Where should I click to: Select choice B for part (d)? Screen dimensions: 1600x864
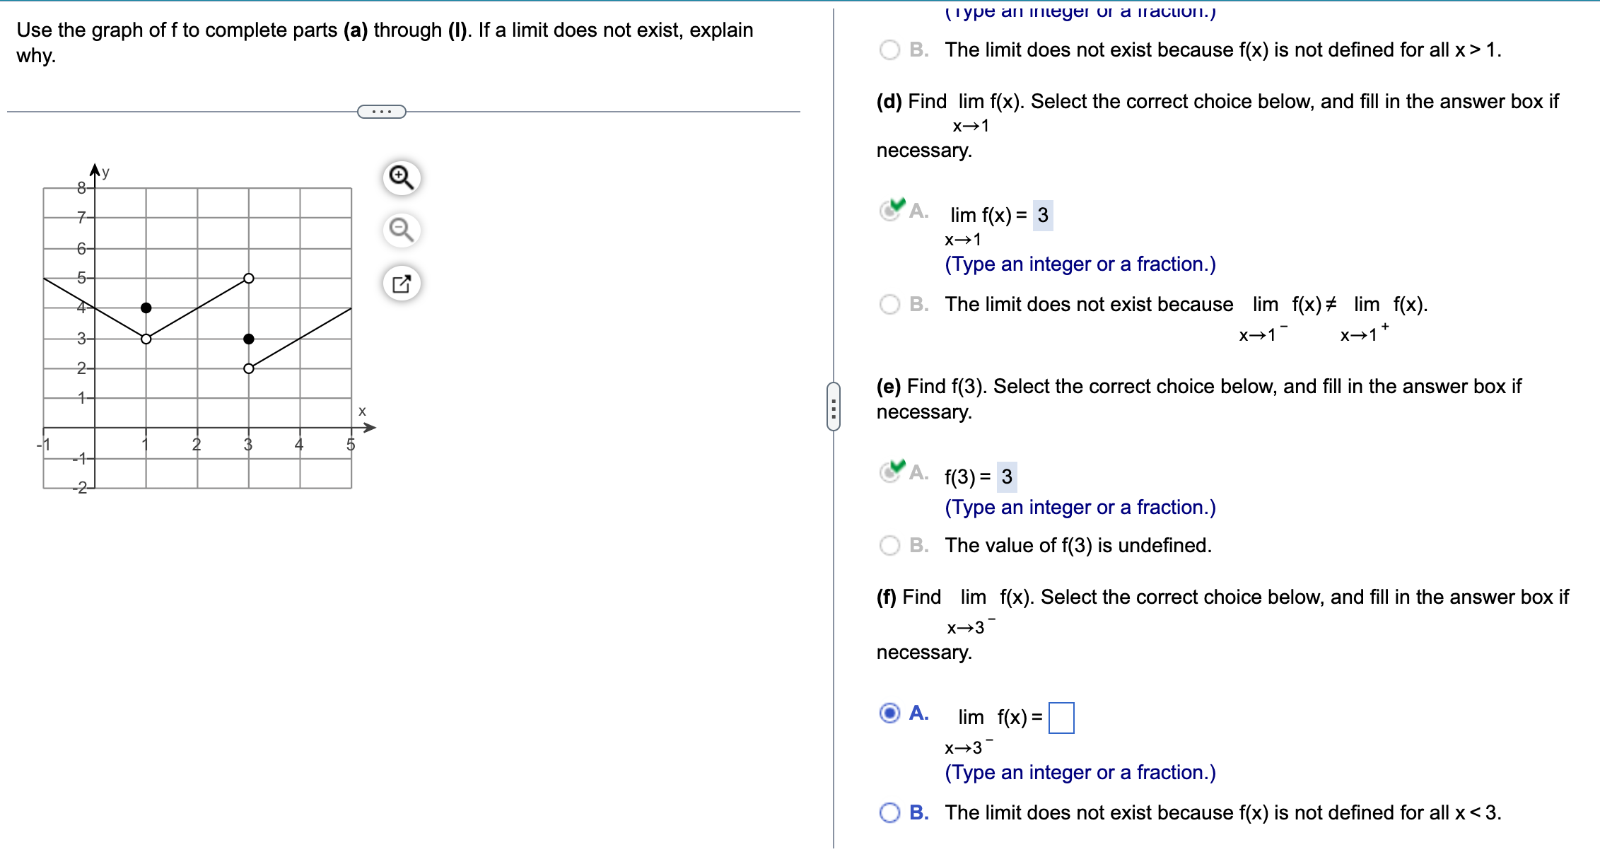tap(888, 305)
